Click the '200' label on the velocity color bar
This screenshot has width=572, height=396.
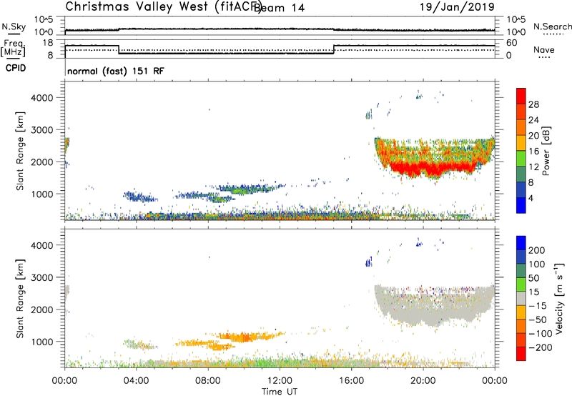coord(537,250)
